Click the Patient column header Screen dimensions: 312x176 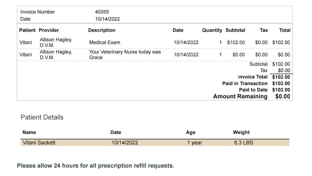pyautogui.click(x=27, y=30)
